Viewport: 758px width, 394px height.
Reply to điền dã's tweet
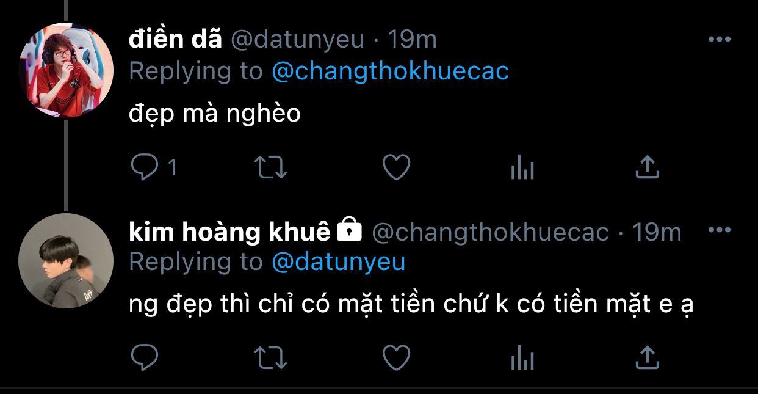click(145, 167)
